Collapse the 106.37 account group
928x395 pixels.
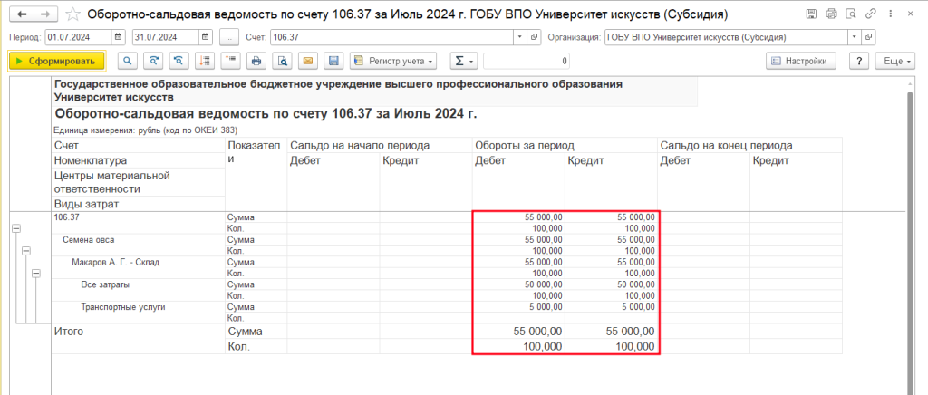16,228
